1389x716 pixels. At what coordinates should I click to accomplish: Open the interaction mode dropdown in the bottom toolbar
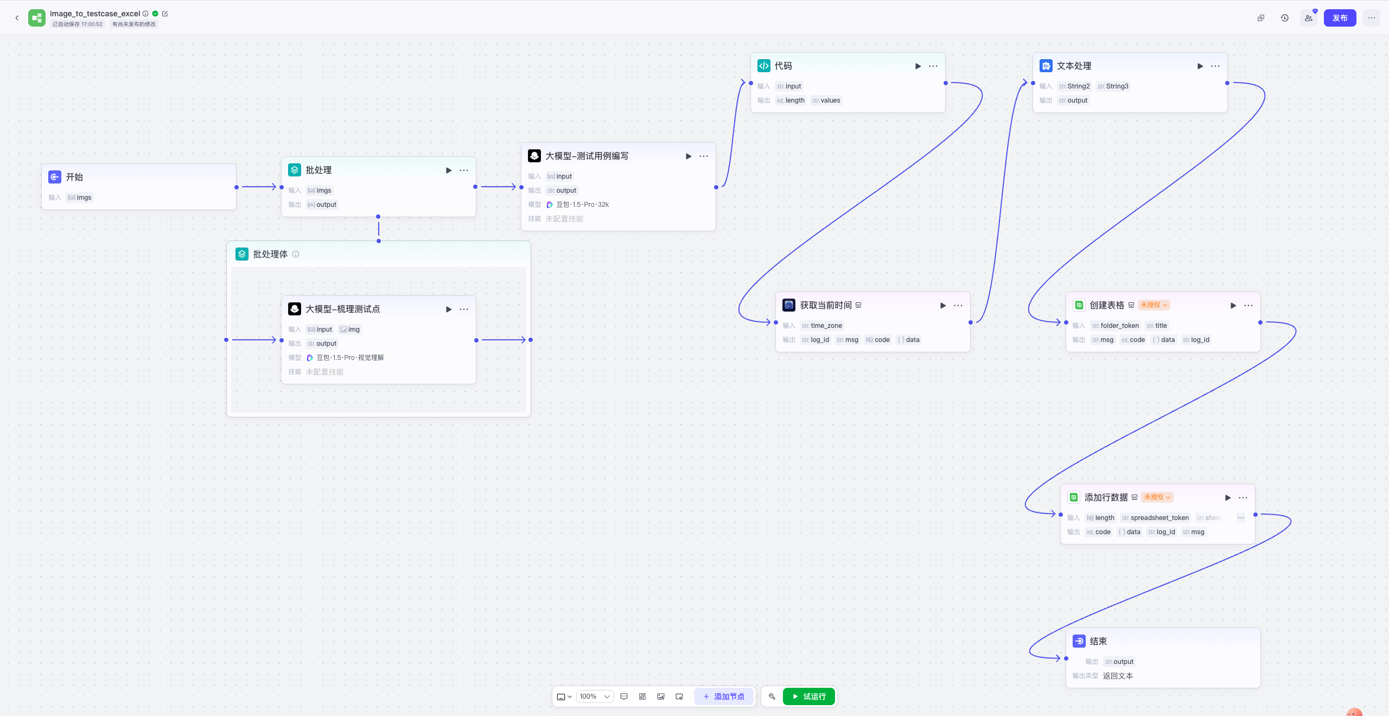(564, 696)
